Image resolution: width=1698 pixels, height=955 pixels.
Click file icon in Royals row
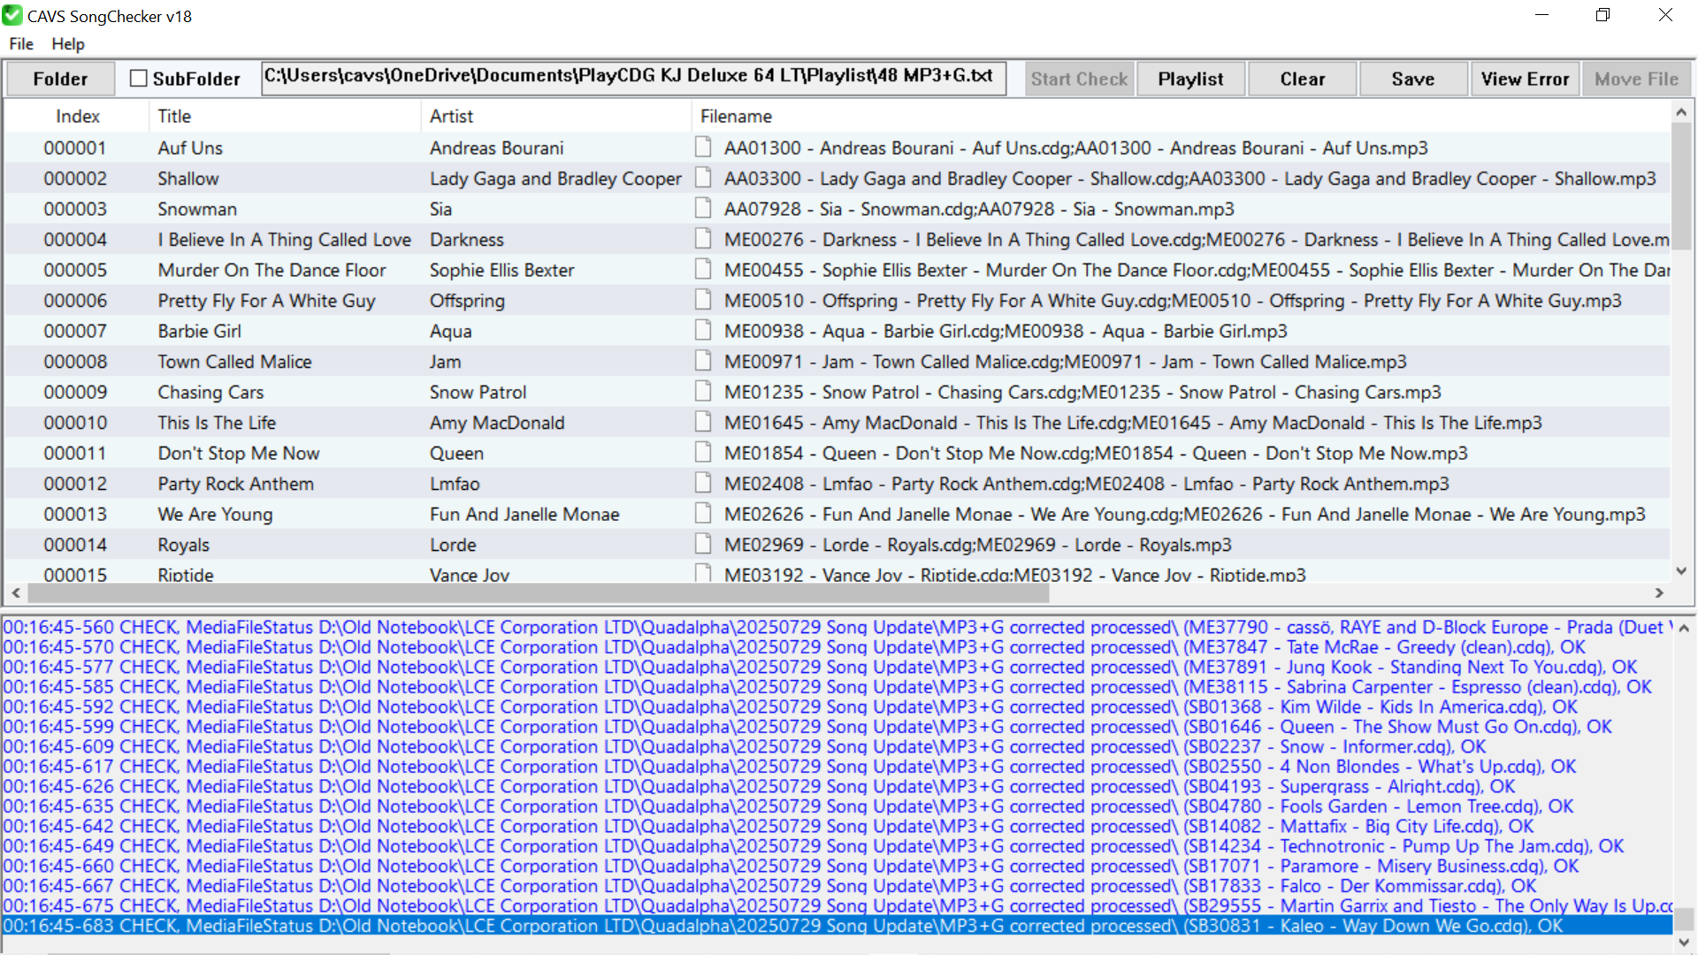pyautogui.click(x=703, y=544)
